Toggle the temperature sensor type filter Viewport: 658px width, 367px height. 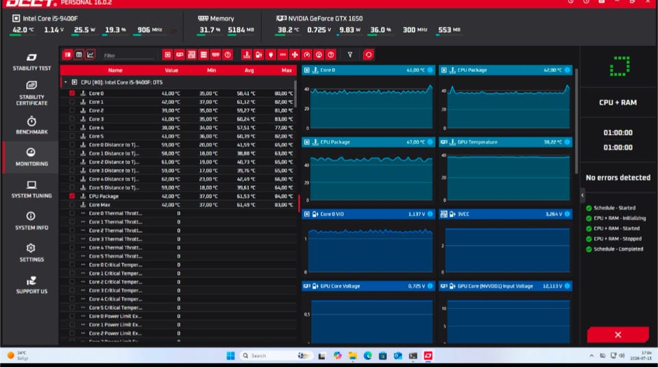[x=247, y=55]
